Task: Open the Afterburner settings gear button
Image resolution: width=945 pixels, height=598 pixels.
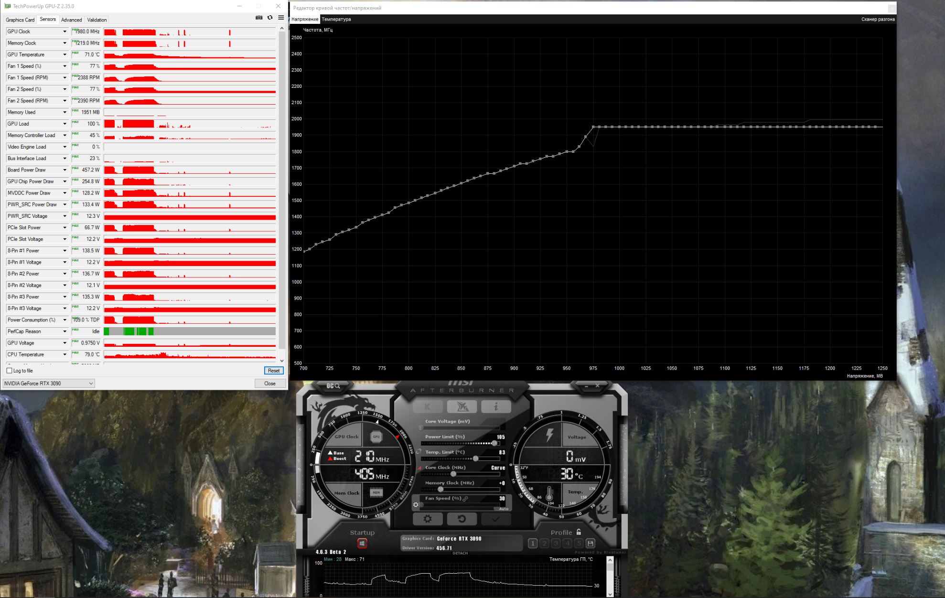Action: 428,519
